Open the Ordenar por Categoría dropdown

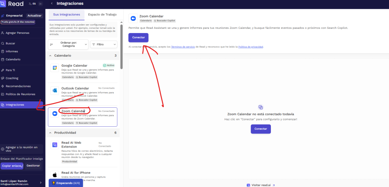click(x=68, y=44)
